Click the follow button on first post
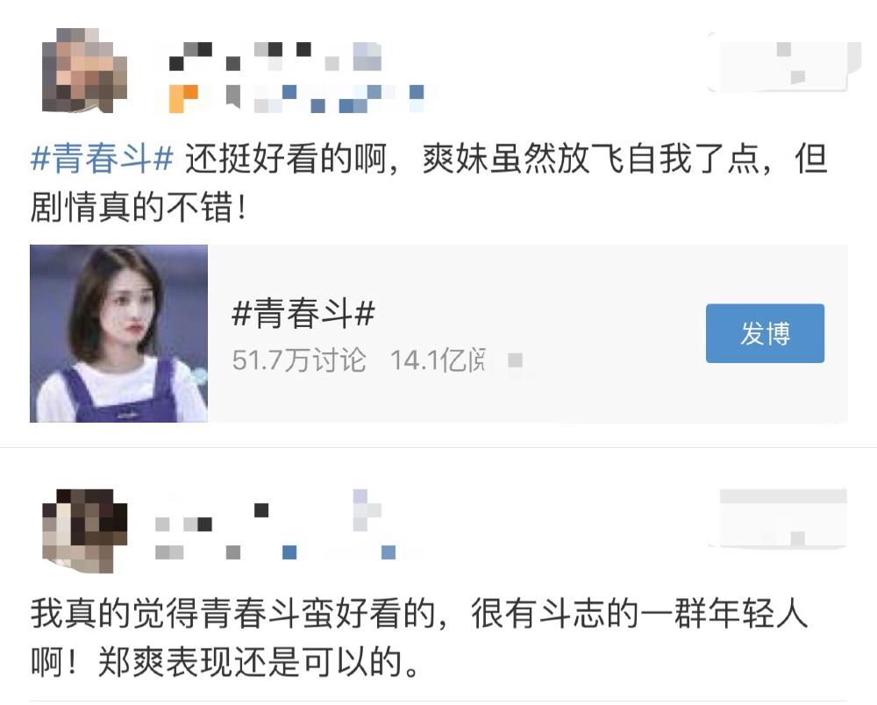The width and height of the screenshot is (877, 705). coord(783,61)
